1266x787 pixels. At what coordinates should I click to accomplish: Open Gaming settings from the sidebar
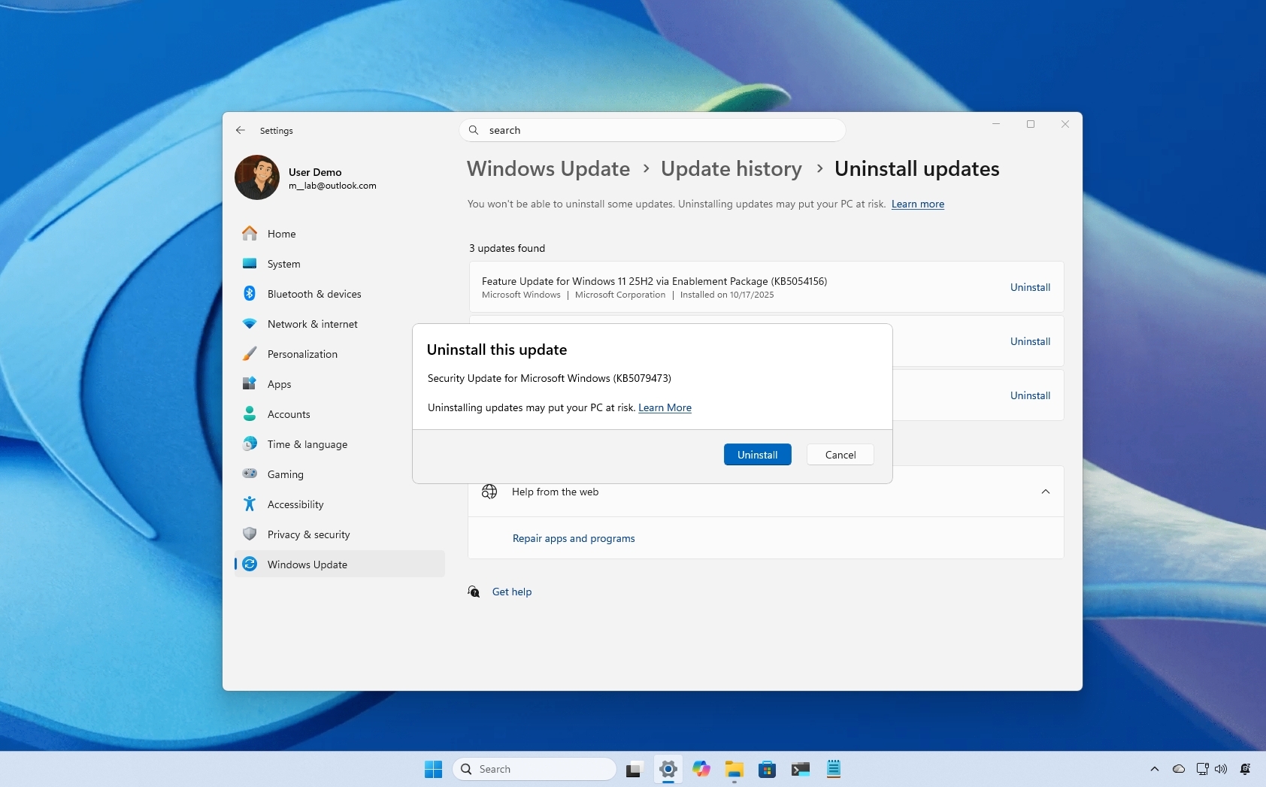coord(284,474)
